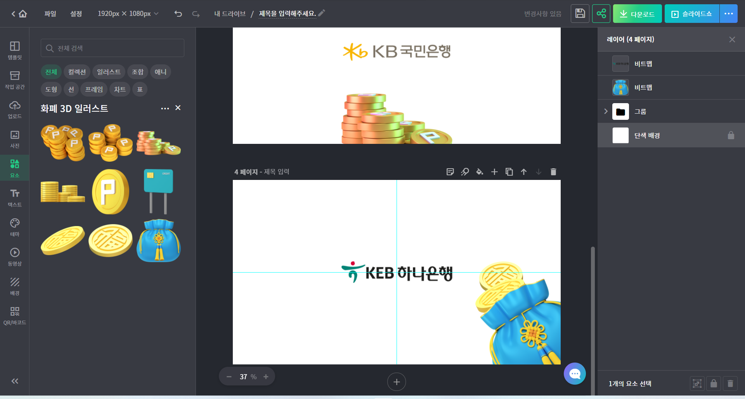Decrease zoom with minus button
This screenshot has height=399, width=745.
[229, 377]
